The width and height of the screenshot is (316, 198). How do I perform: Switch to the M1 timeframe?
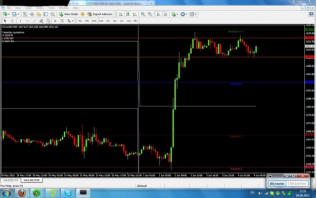80,21
